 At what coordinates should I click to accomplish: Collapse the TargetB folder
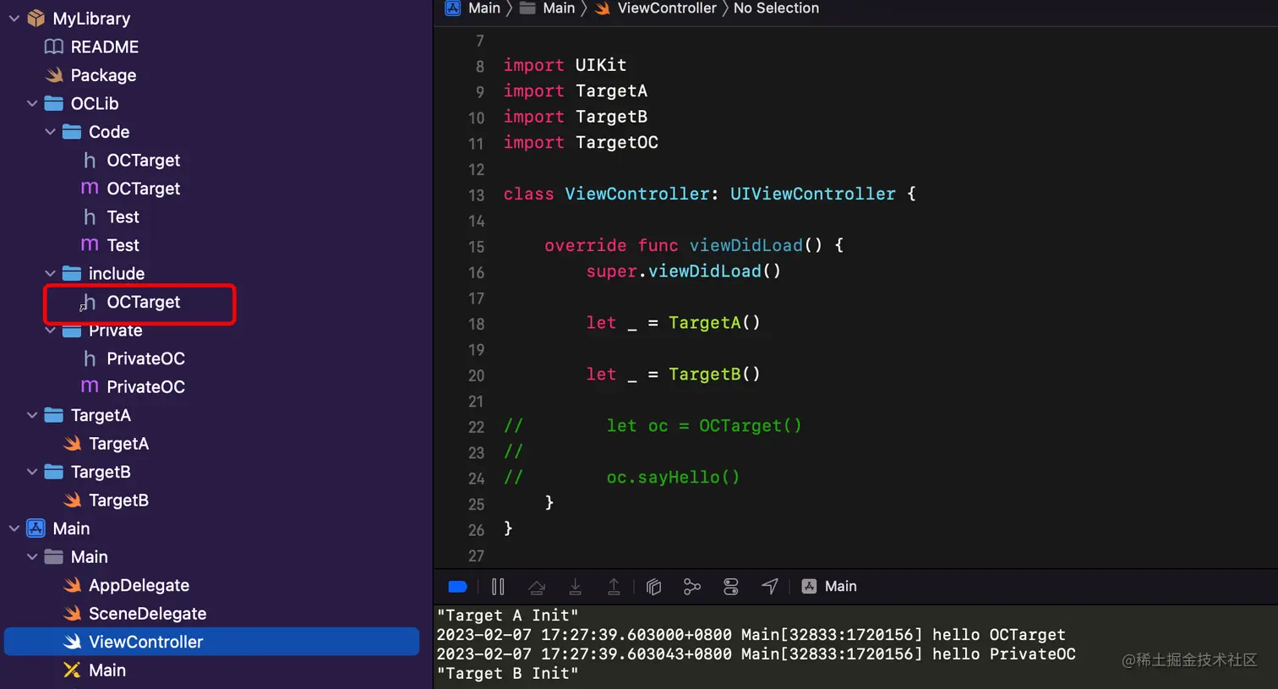click(x=32, y=472)
